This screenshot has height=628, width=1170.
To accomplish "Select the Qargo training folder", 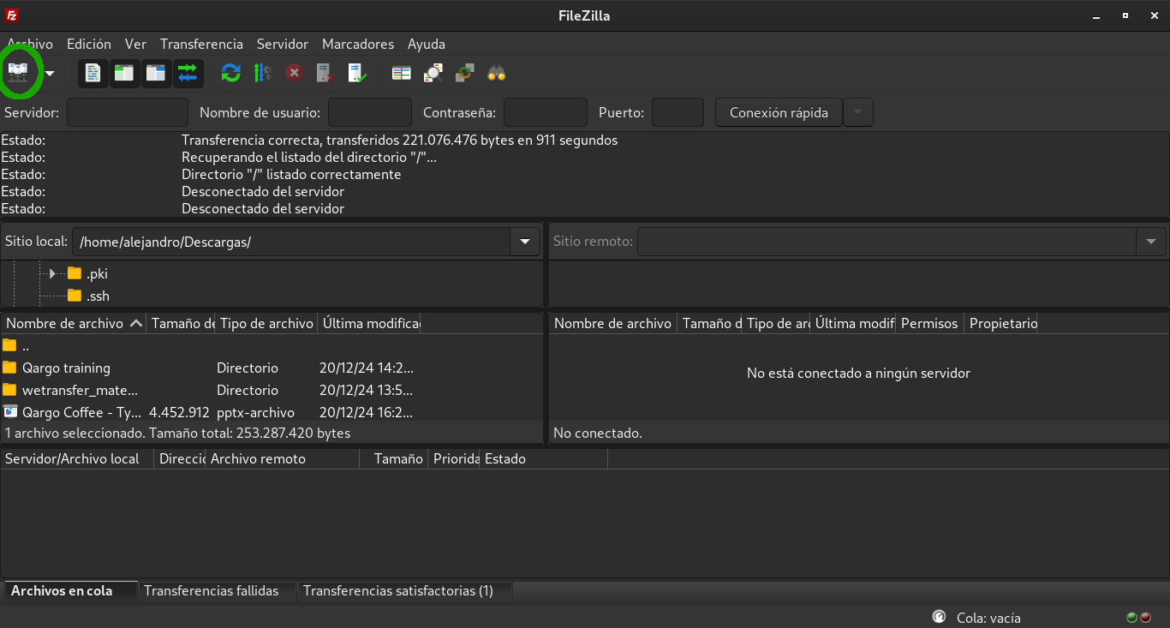I will pyautogui.click(x=272, y=368).
